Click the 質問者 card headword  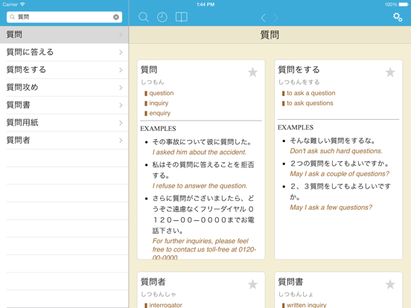pyautogui.click(x=153, y=282)
